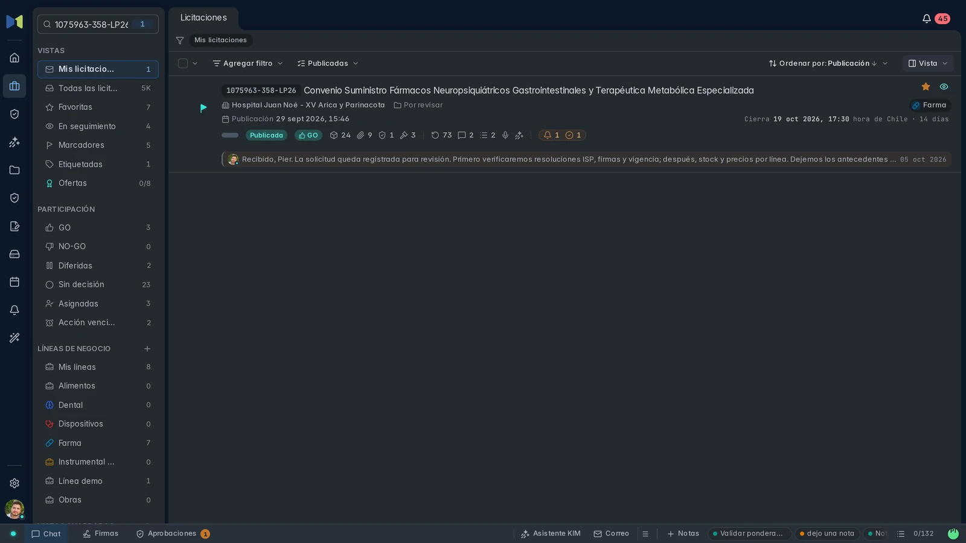Open the Publicadas status dropdown

[328, 63]
